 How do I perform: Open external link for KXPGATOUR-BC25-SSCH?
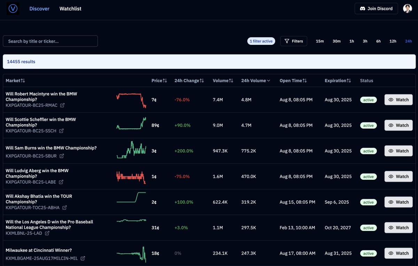click(61, 131)
